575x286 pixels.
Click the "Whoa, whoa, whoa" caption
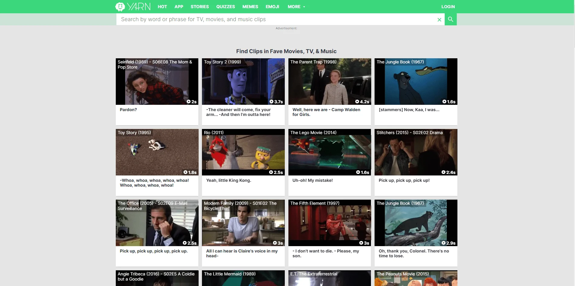point(154,183)
